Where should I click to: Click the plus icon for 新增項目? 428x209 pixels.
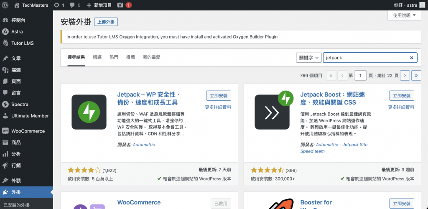89,5
